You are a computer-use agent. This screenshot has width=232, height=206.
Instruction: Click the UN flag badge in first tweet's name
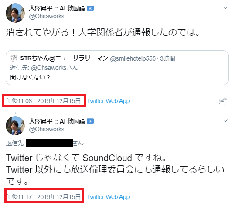[x=90, y=8]
